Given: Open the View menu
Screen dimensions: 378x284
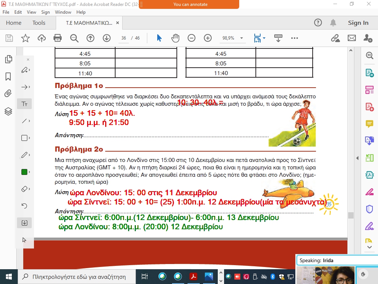Looking at the screenshot, I should pos(32,12).
